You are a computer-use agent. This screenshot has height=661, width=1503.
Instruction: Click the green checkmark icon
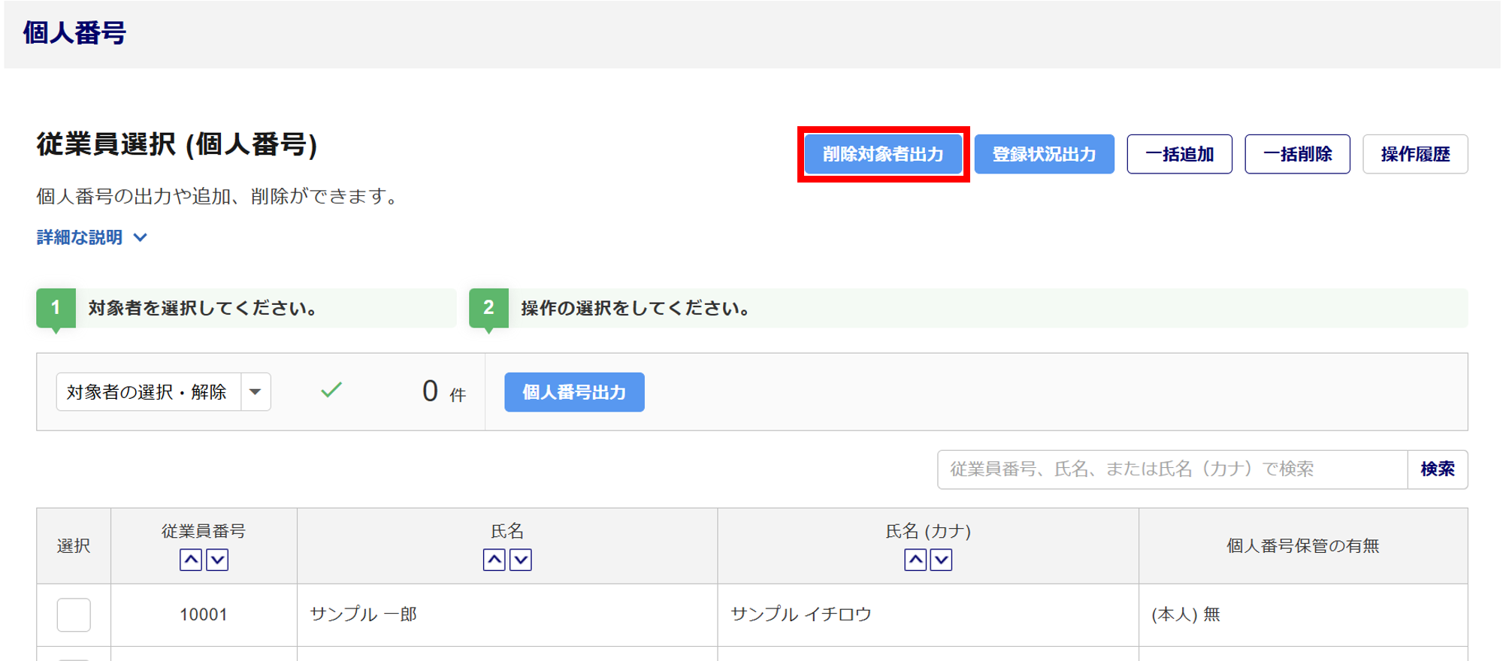[331, 390]
